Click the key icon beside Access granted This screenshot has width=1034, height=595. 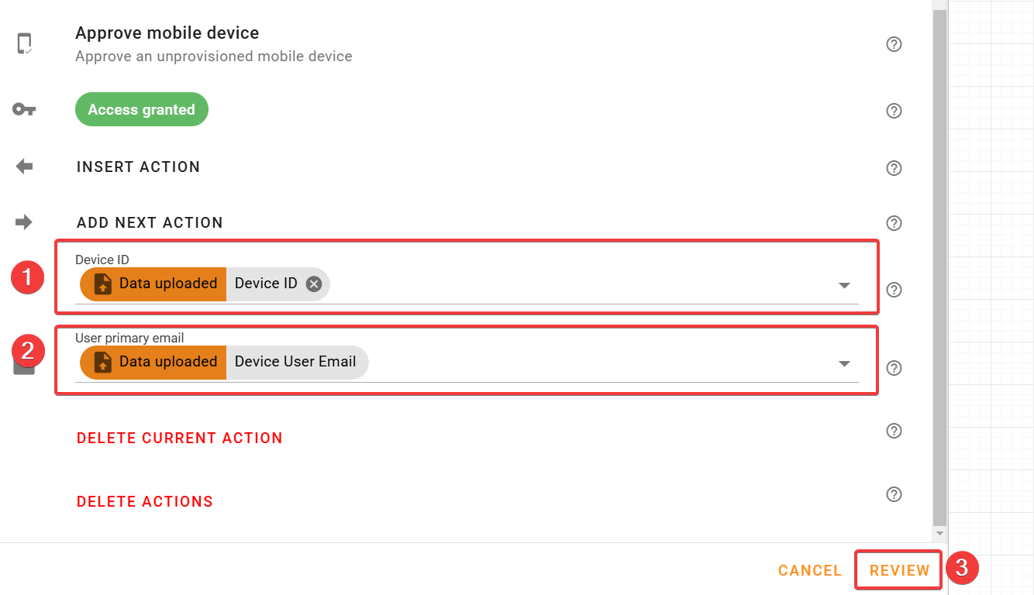[x=24, y=110]
